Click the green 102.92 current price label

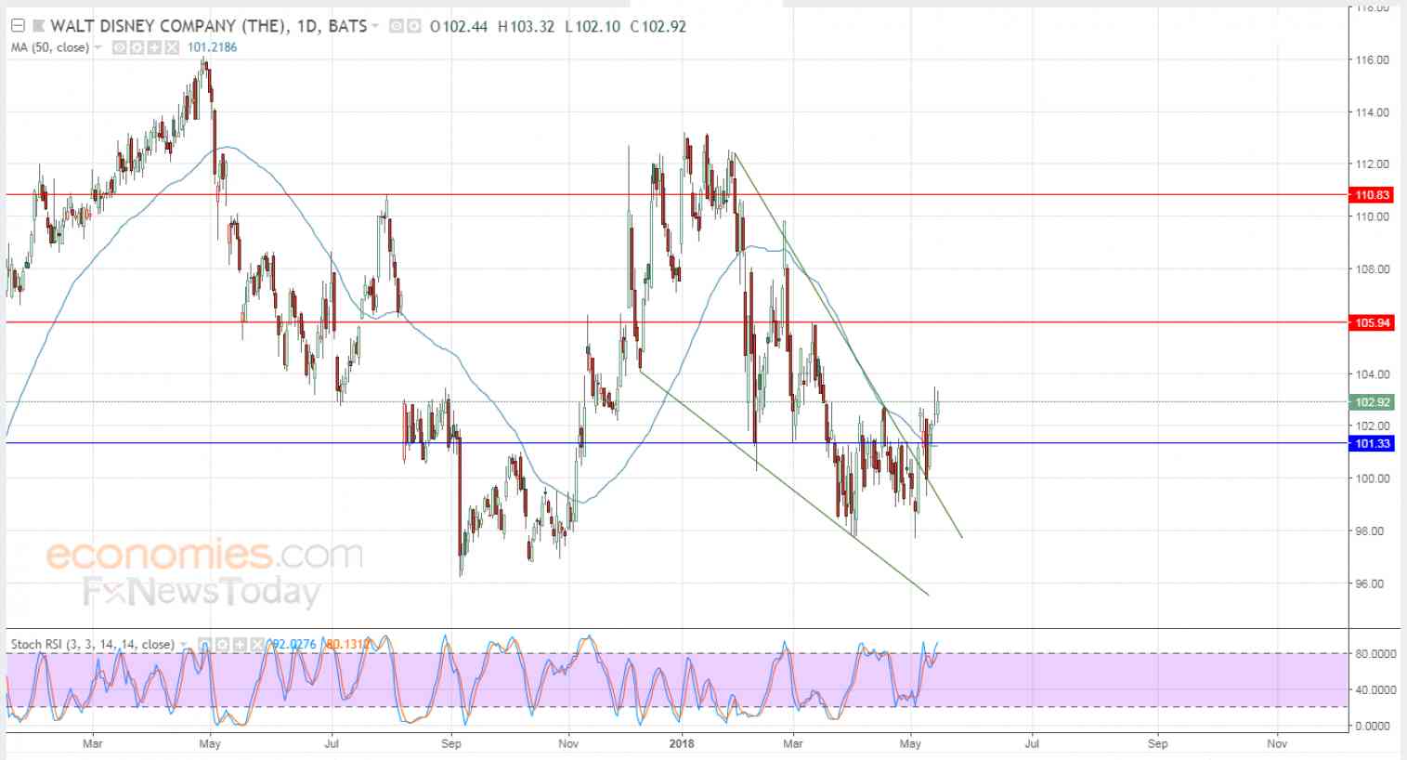coord(1373,402)
